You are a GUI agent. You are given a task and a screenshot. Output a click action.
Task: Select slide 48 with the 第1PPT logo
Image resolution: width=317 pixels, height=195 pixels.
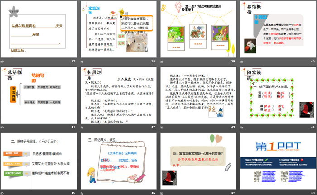(x=278, y=161)
